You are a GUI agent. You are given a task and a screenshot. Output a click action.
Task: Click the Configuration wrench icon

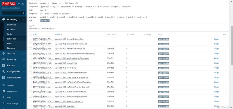pyautogui.click(x=4, y=72)
